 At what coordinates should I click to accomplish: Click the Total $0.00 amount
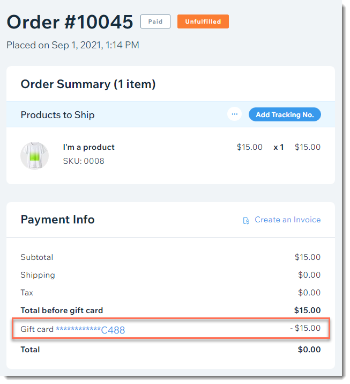pyautogui.click(x=309, y=350)
